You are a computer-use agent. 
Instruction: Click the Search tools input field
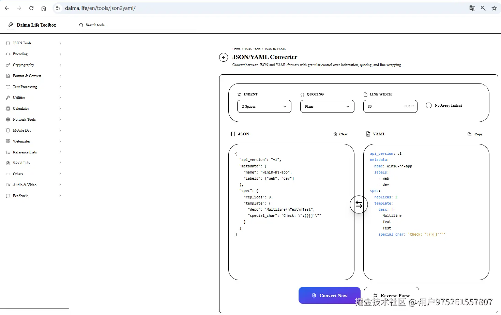pos(136,25)
